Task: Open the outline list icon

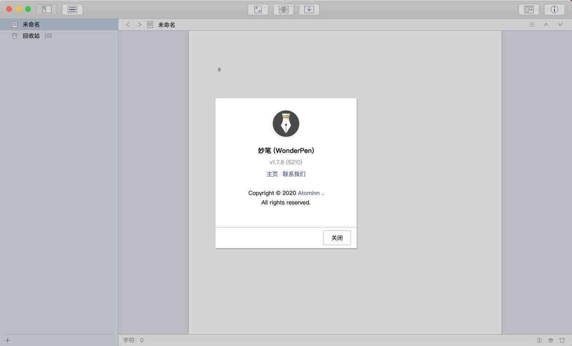Action: pos(531,24)
